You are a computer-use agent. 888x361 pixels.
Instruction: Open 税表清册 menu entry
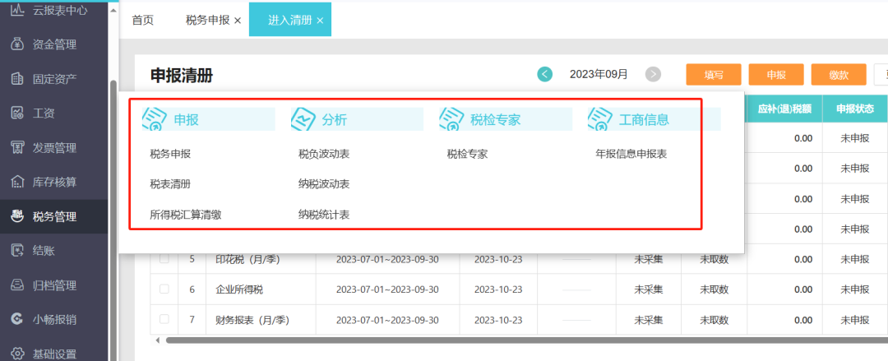(170, 184)
